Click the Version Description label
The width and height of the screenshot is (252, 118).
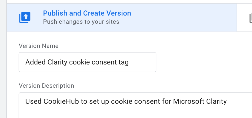tap(46, 86)
